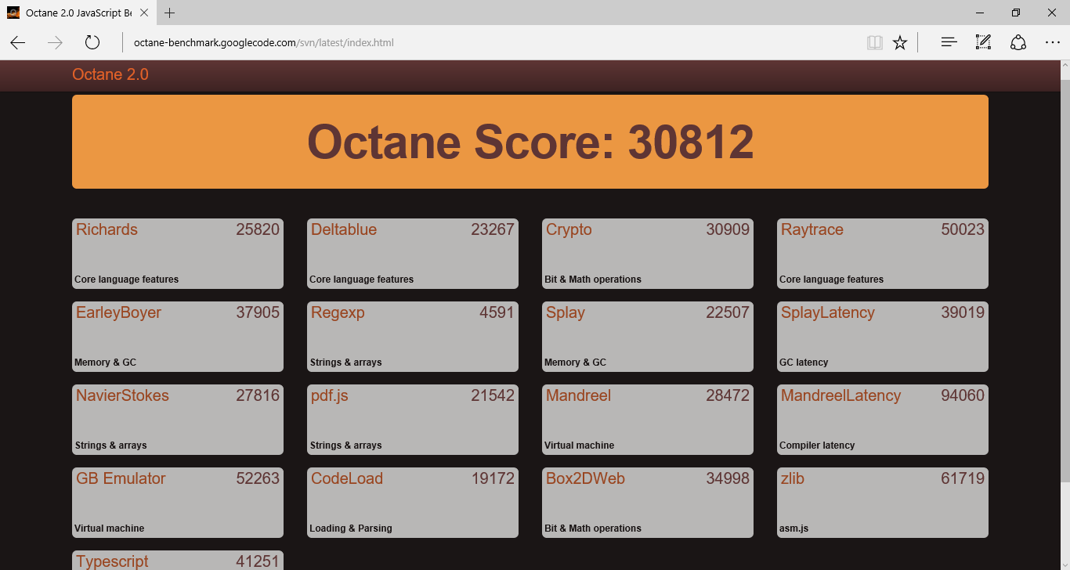This screenshot has width=1070, height=570.
Task: Click the asm.js label under zlib
Action: pyautogui.click(x=793, y=529)
